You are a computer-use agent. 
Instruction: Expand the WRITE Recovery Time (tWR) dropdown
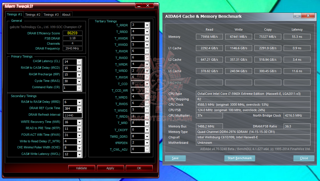point(79,123)
